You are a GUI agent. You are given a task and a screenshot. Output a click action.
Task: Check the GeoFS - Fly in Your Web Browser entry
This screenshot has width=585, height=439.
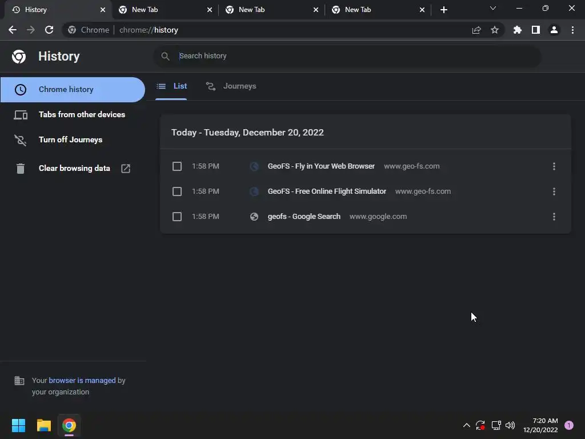click(x=177, y=166)
